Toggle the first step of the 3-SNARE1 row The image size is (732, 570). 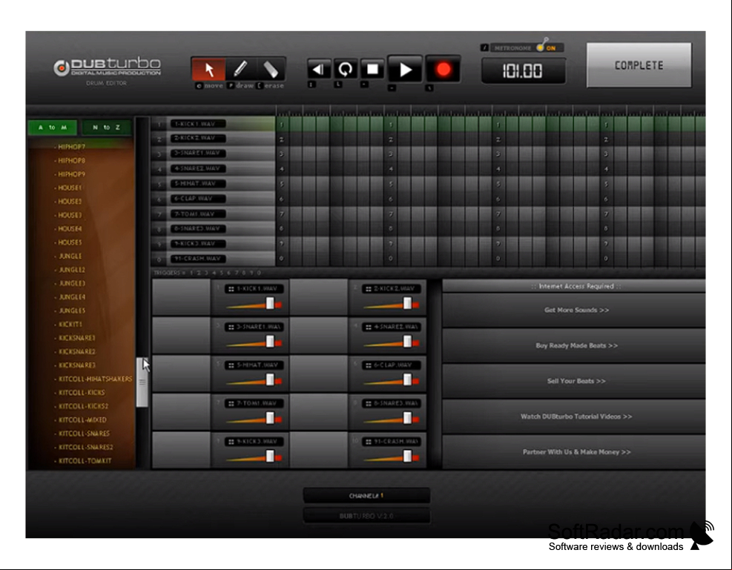[x=283, y=154]
